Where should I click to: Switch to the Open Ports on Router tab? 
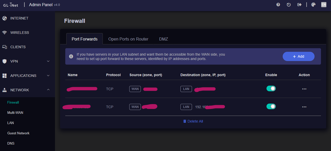tap(128, 39)
